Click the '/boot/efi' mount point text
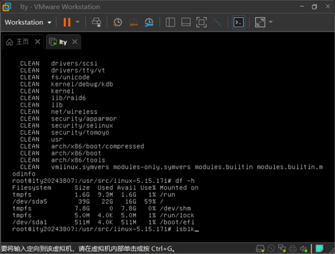Image resolution: width=335 pixels, height=254 pixels. point(177,222)
